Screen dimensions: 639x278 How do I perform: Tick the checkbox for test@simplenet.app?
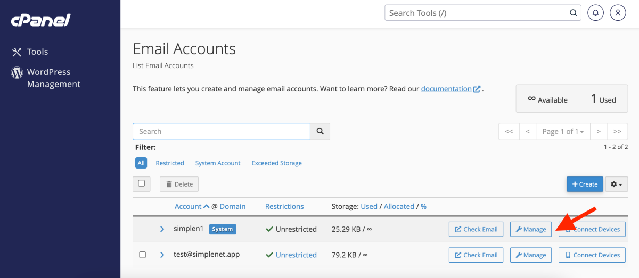click(142, 255)
